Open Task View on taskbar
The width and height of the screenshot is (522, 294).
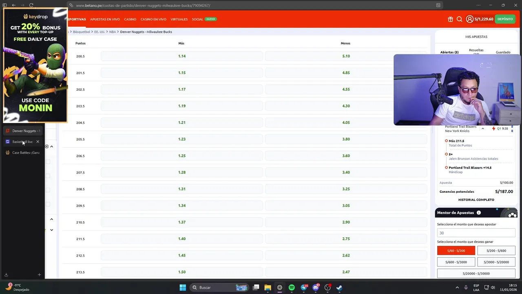tap(256, 287)
